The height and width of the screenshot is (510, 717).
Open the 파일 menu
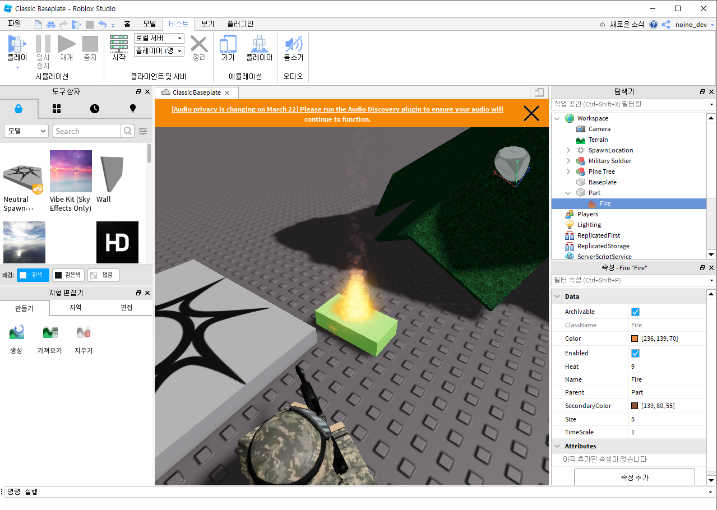14,24
